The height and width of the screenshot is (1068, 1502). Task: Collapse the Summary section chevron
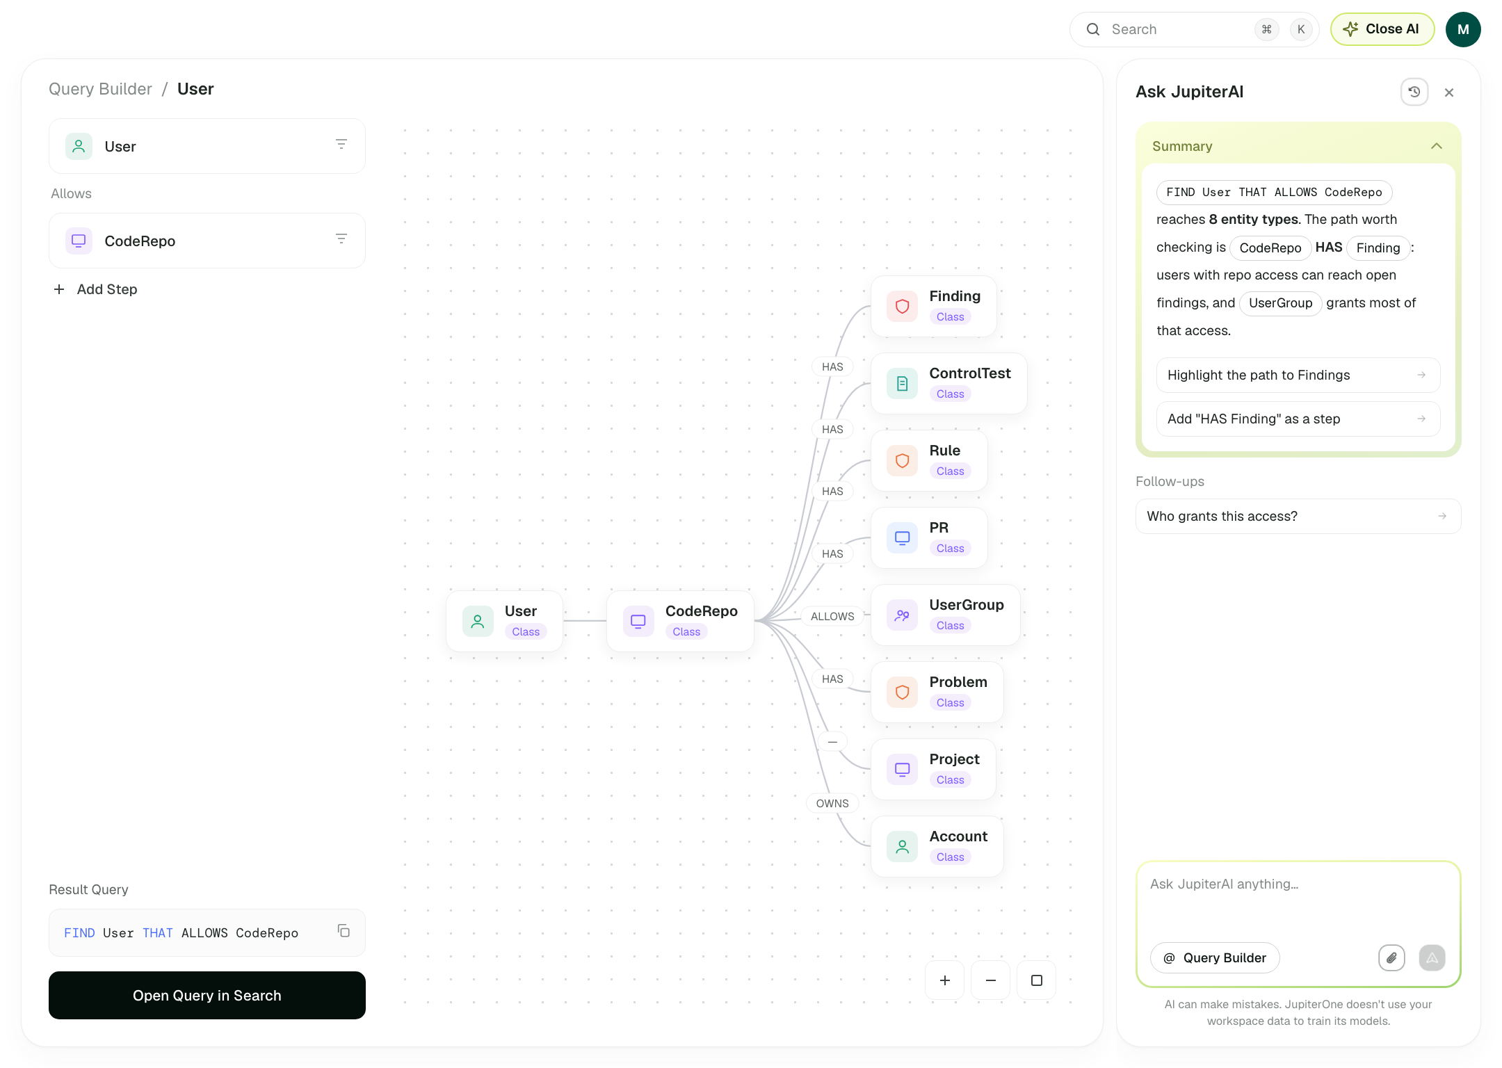(1437, 146)
